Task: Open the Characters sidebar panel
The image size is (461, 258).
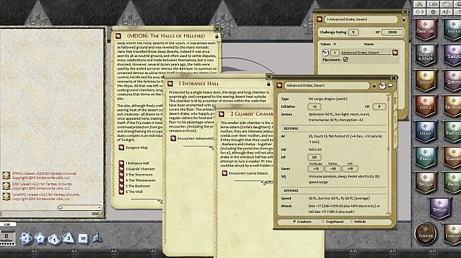Action: click(425, 30)
